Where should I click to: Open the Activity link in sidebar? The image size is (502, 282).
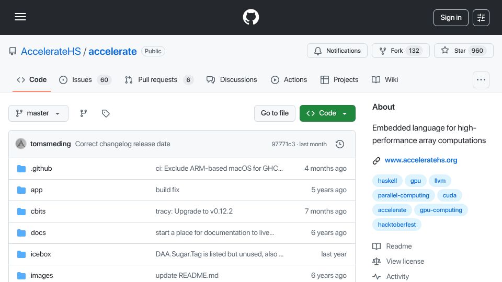point(391,277)
